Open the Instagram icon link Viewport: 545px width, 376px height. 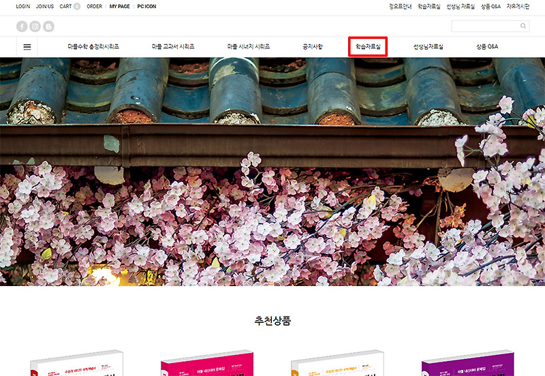(35, 27)
